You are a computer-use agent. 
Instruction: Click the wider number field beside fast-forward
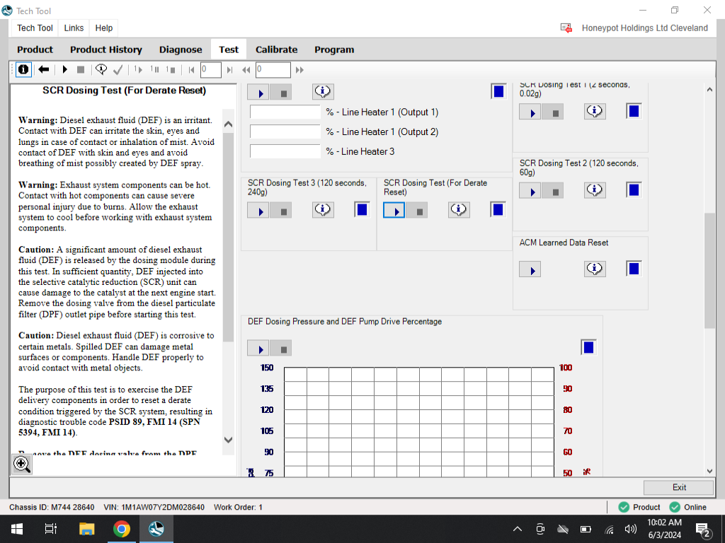pos(273,70)
